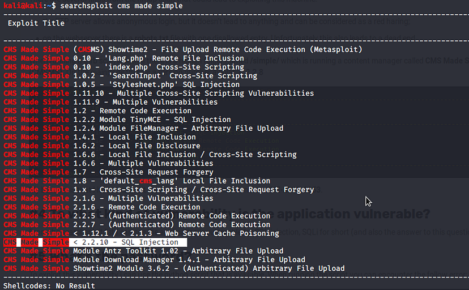469x290 pixels.
Task: Click the Module Download Manager 1.4.1 row
Action: [154, 259]
